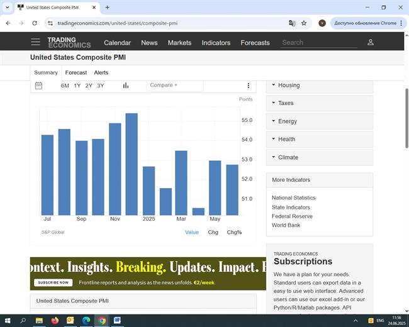Image resolution: width=409 pixels, height=327 pixels.
Task: Open the Chrome profile avatar
Action: 322,23
